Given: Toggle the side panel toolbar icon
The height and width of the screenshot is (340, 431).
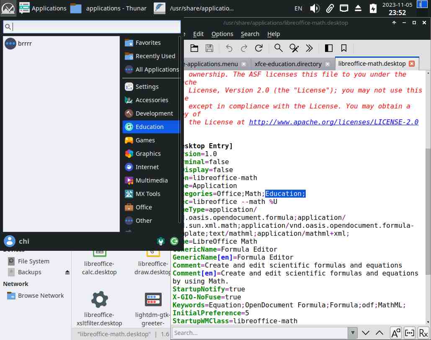Looking at the screenshot, I should pos(329,48).
